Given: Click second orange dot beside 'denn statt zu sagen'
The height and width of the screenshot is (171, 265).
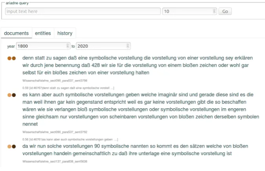Looking at the screenshot, I should pos(14,58).
